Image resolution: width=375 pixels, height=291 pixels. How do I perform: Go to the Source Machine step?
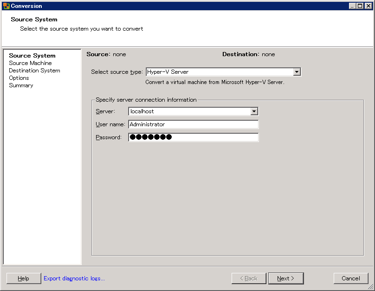tap(30, 63)
